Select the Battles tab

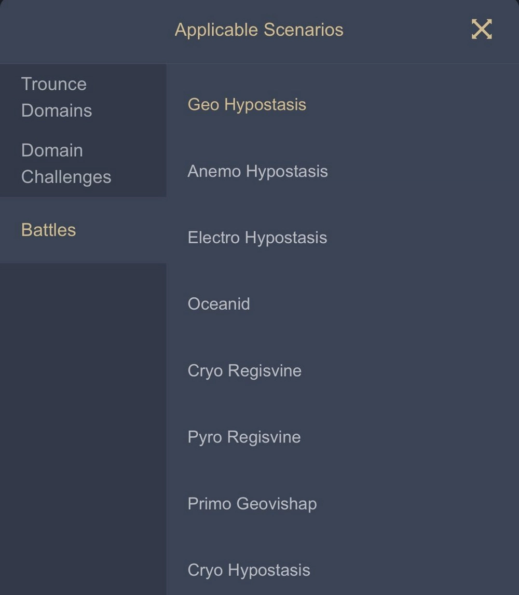pos(49,230)
